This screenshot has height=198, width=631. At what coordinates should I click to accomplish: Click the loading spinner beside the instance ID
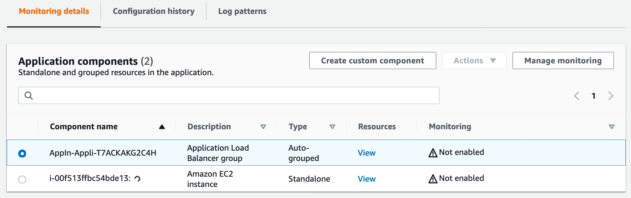137,179
